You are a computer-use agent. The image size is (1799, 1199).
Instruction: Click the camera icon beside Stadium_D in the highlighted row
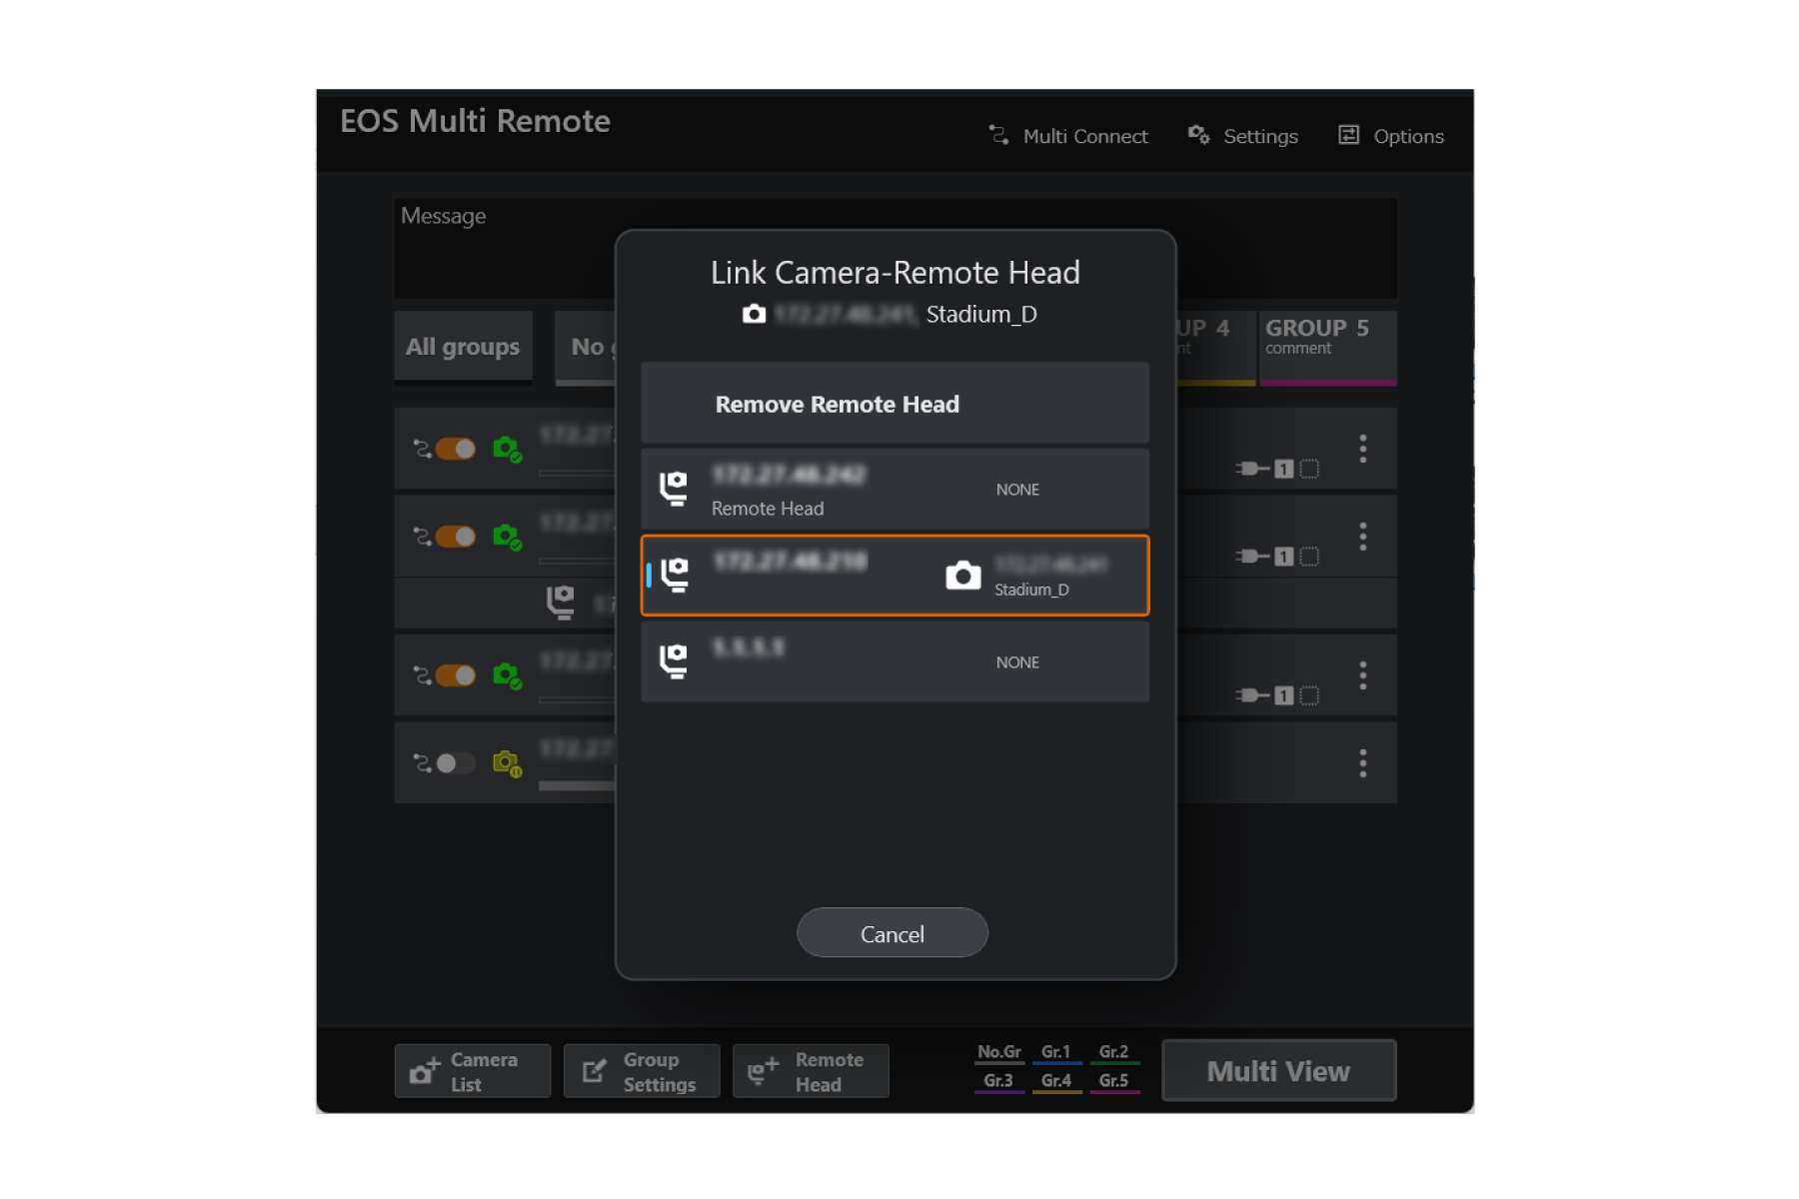click(963, 576)
